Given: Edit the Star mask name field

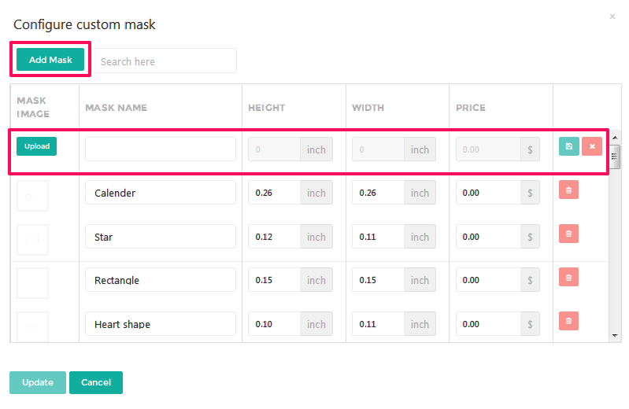Looking at the screenshot, I should (x=161, y=237).
